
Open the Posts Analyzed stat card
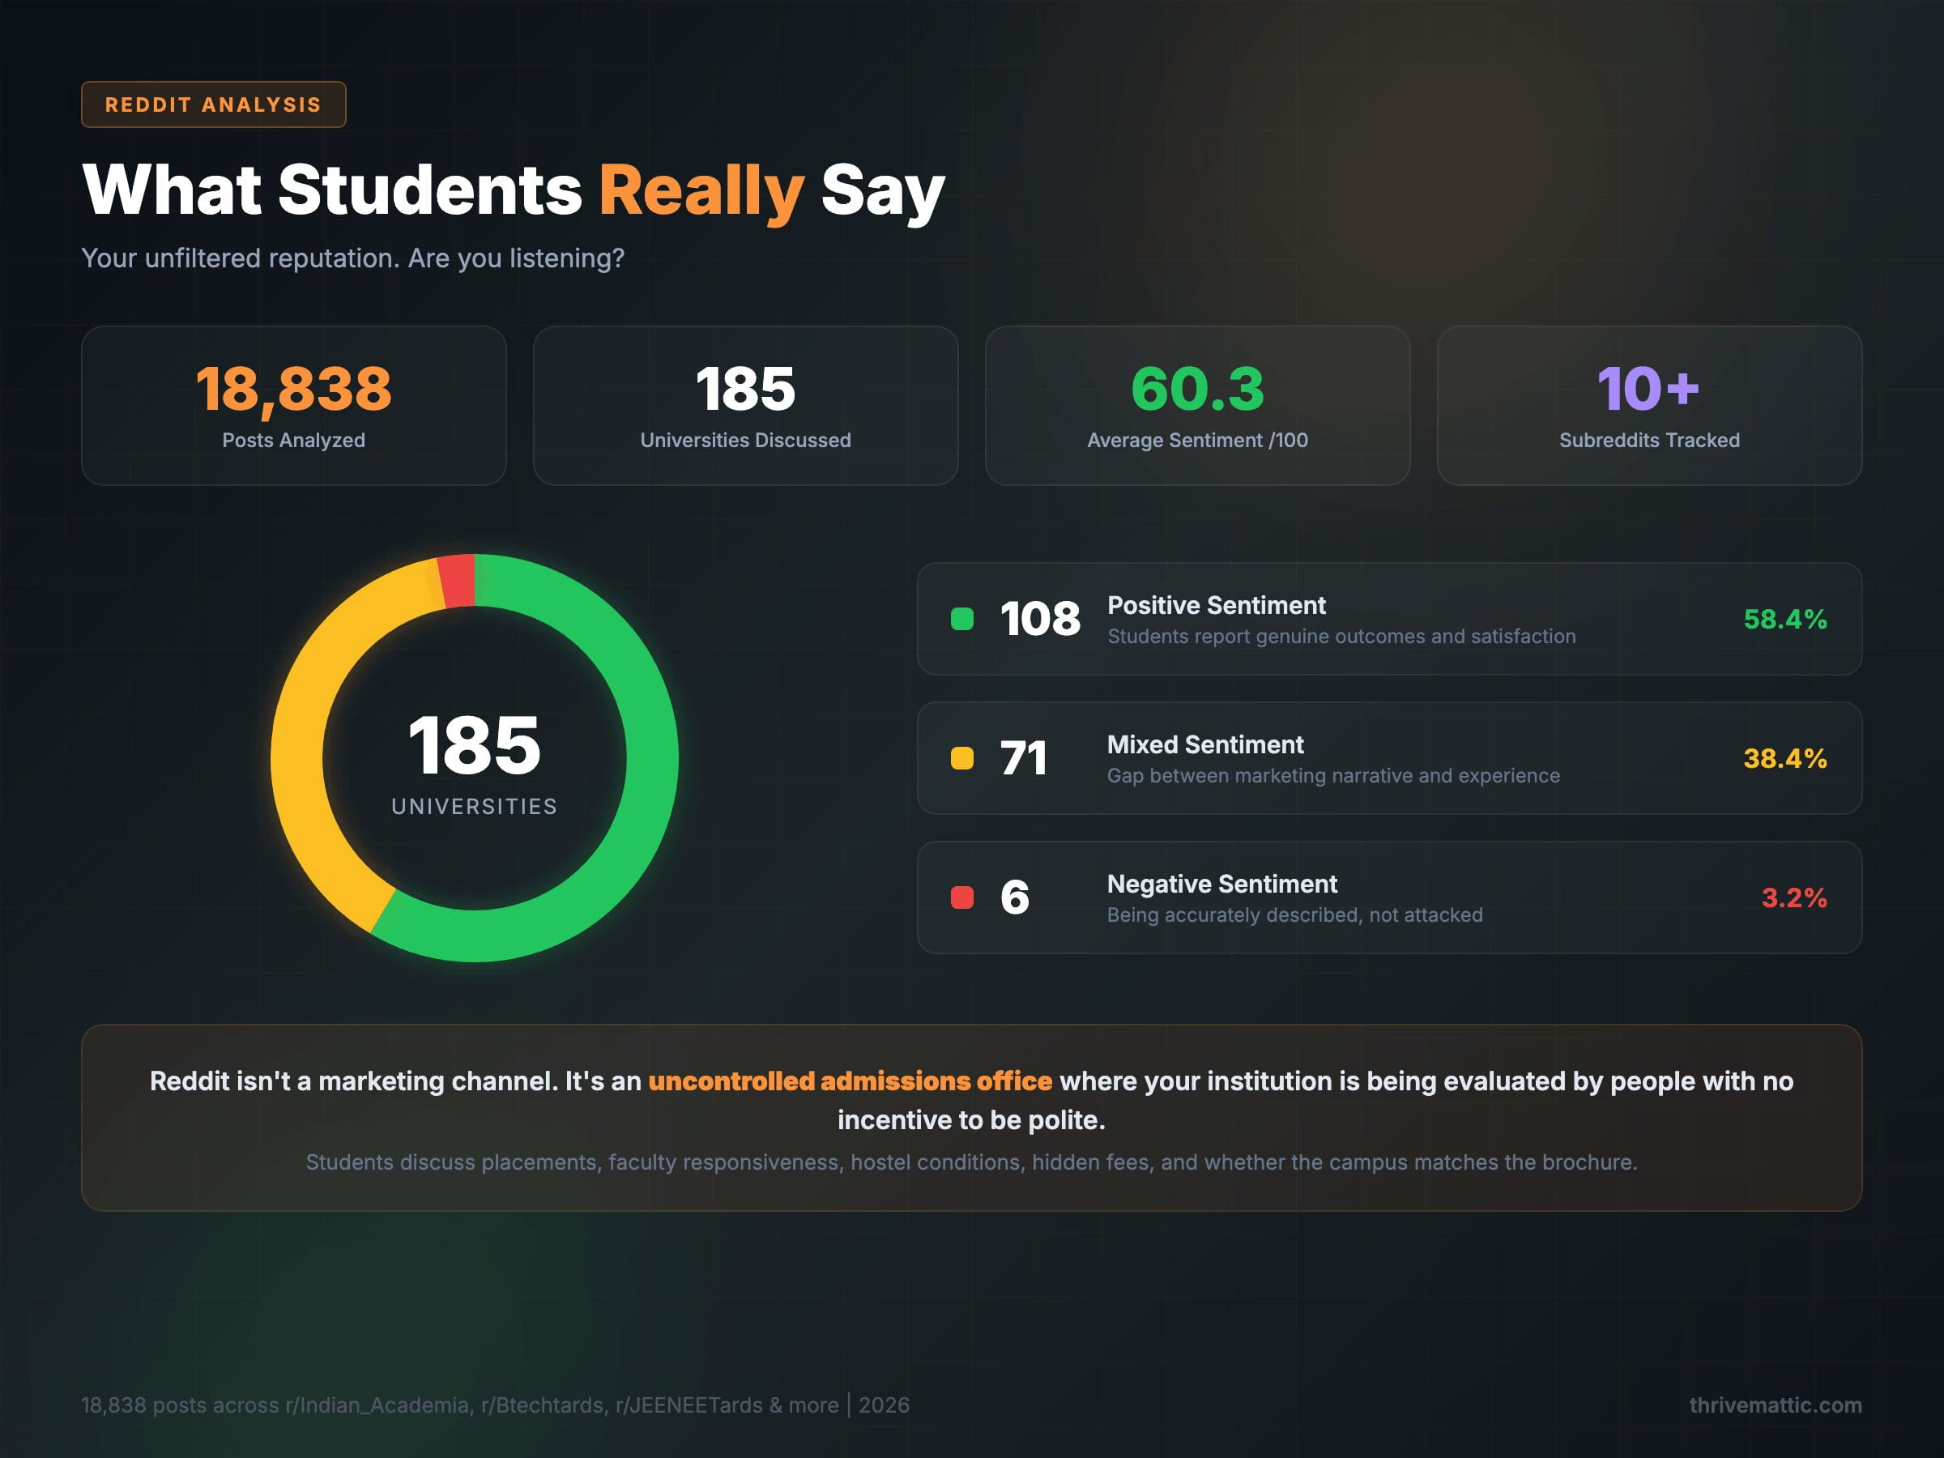click(x=292, y=404)
